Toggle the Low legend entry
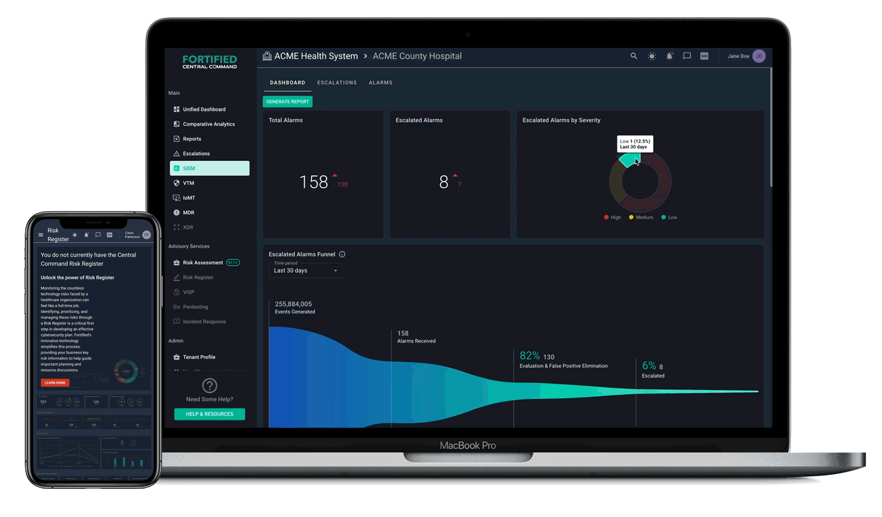 669,217
